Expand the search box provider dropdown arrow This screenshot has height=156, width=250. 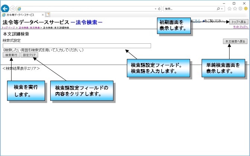tap(222, 8)
